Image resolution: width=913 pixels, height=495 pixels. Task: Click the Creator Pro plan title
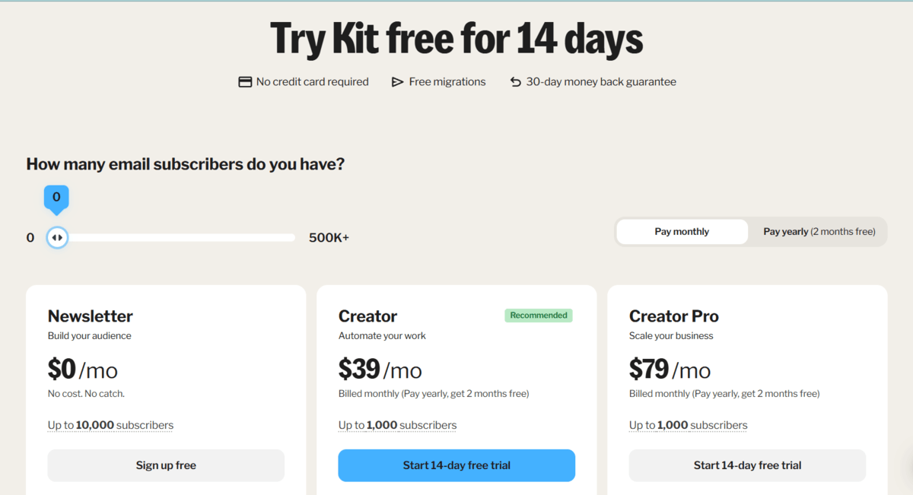(x=674, y=316)
